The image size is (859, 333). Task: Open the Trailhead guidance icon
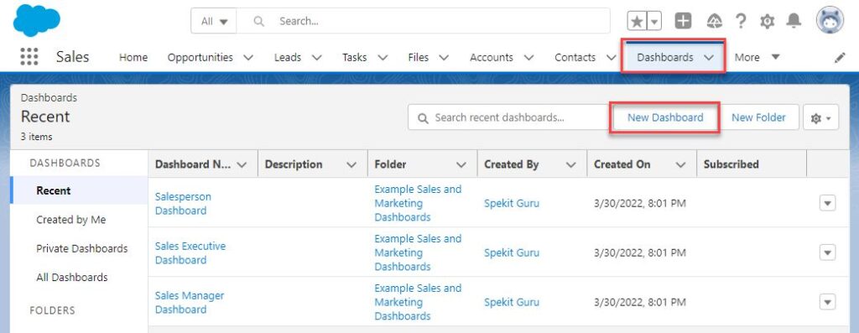[x=714, y=21]
